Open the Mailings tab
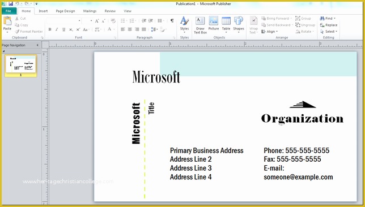This screenshot has height=207, width=365. click(x=90, y=11)
